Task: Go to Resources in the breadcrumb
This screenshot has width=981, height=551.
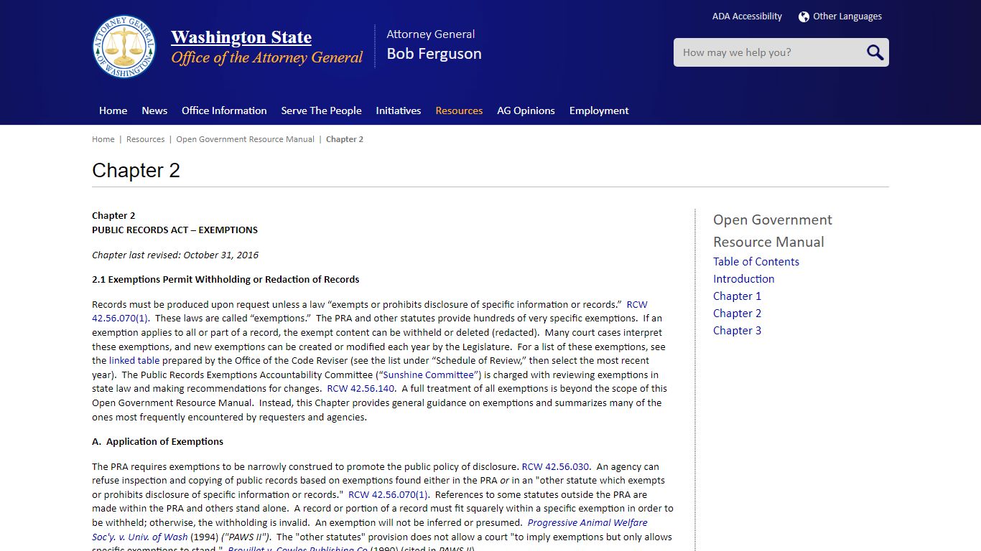Action: pyautogui.click(x=145, y=139)
